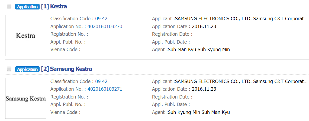The image size is (309, 121).
Task: Select classification code 42 in Samsung Kestra result
Action: tap(105, 82)
